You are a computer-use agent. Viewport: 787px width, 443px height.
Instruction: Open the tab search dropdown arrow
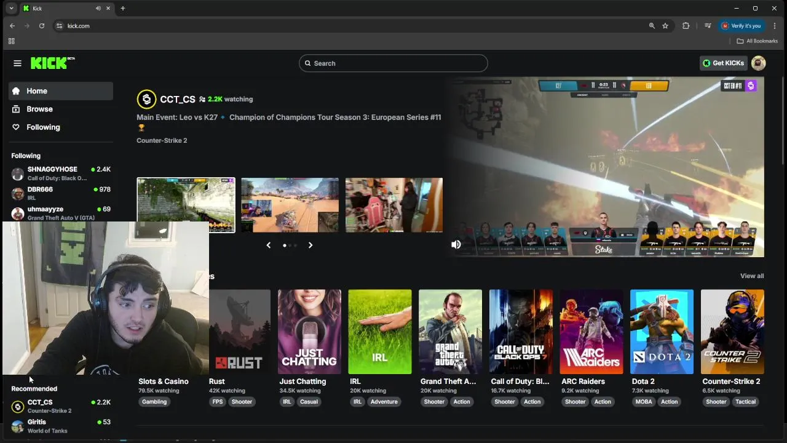point(11,8)
